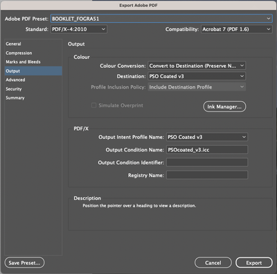Select the General section
The width and height of the screenshot is (277, 274).
(33, 44)
